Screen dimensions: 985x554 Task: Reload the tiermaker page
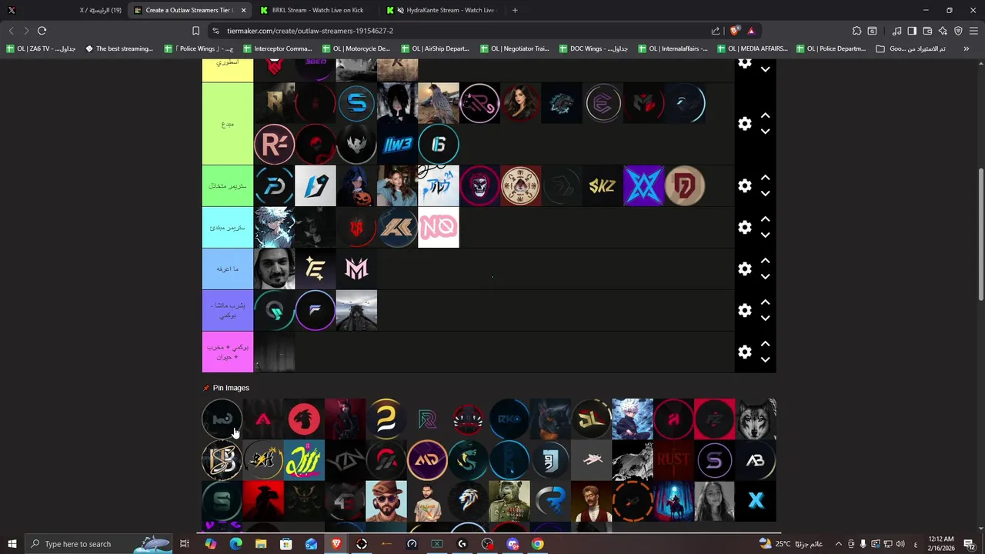pyautogui.click(x=42, y=31)
